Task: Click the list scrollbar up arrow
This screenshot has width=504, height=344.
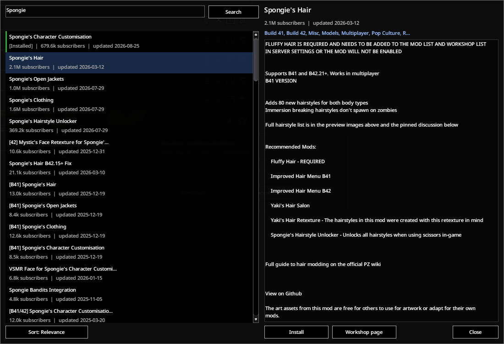Action: click(x=256, y=34)
